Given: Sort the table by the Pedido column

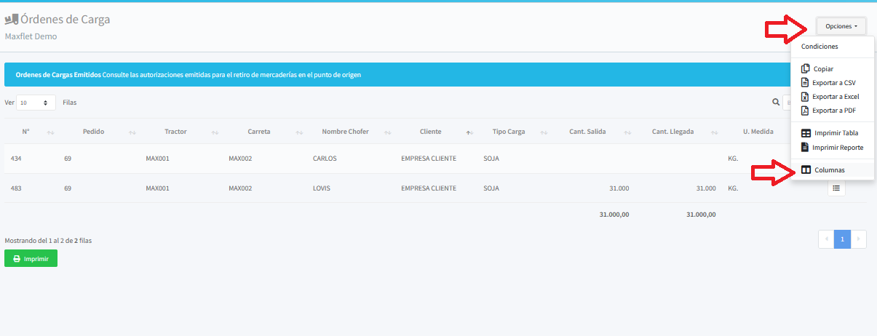Looking at the screenshot, I should click(x=93, y=132).
